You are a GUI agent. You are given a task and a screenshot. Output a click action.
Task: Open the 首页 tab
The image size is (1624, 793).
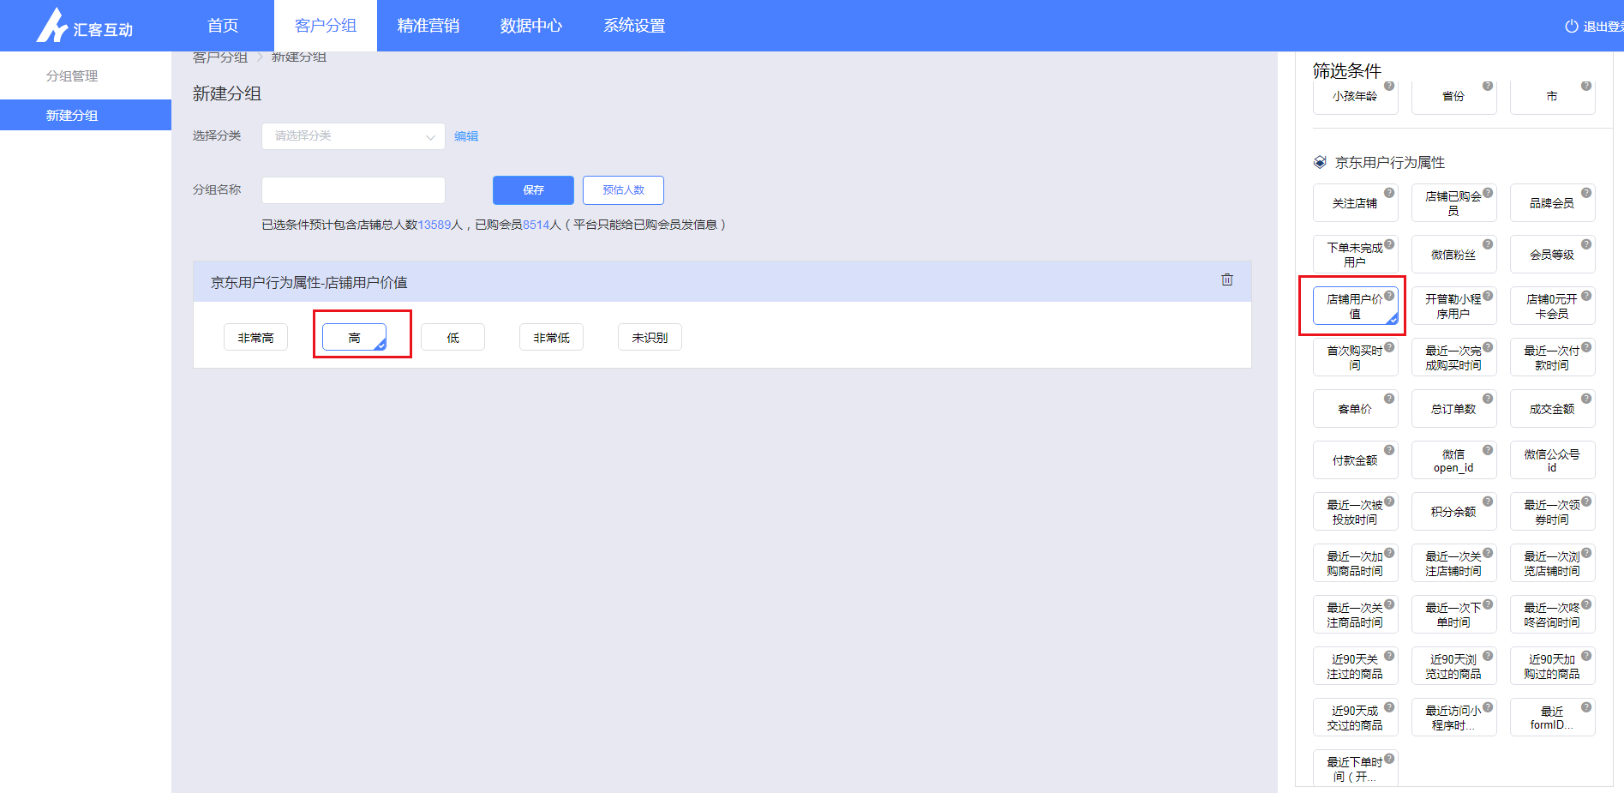point(223,26)
